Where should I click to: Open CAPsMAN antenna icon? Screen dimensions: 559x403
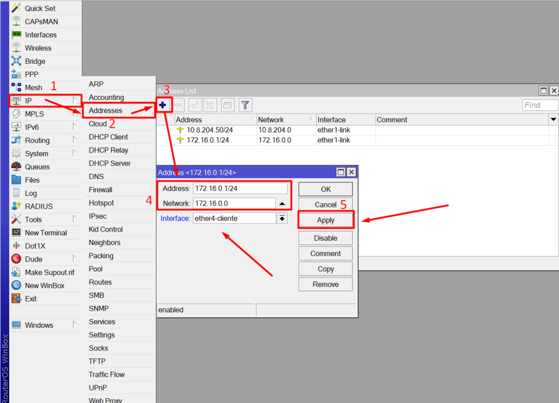click(16, 21)
